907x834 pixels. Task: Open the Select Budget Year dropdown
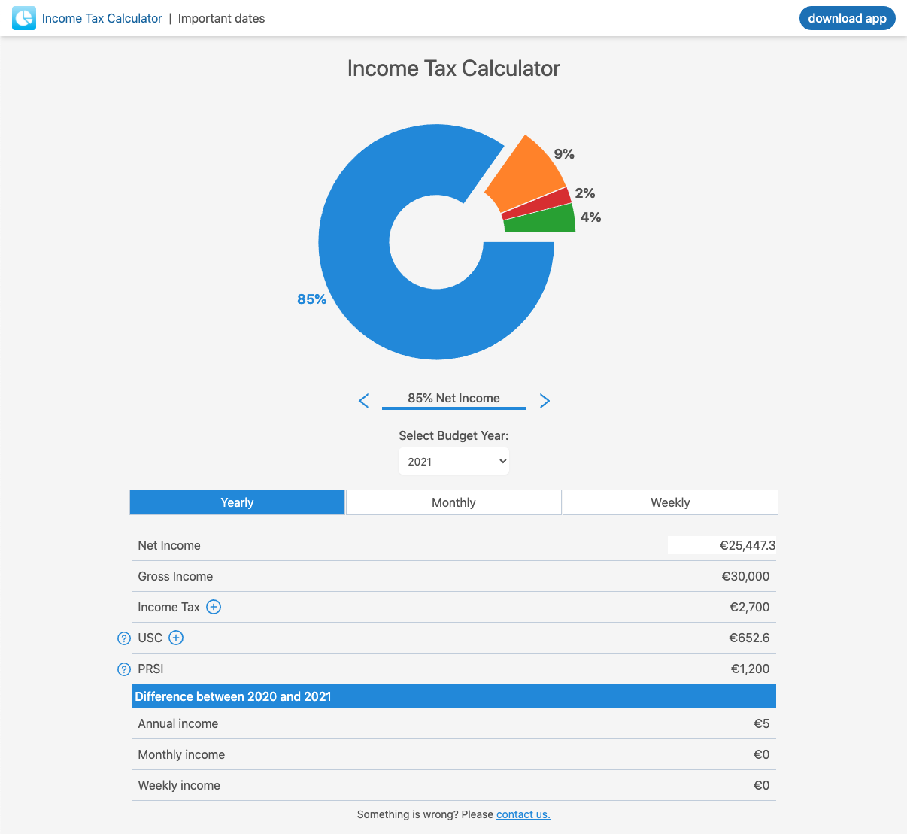(453, 461)
